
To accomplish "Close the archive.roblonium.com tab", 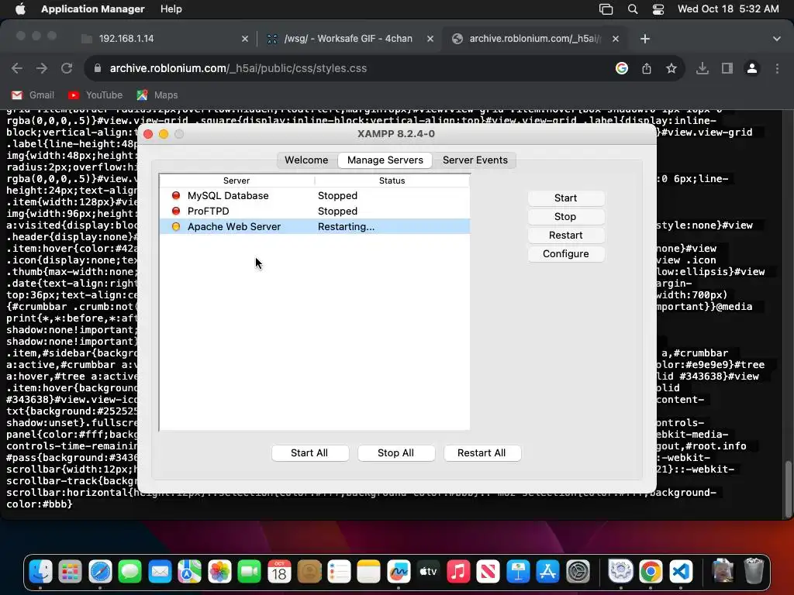I will (615, 39).
